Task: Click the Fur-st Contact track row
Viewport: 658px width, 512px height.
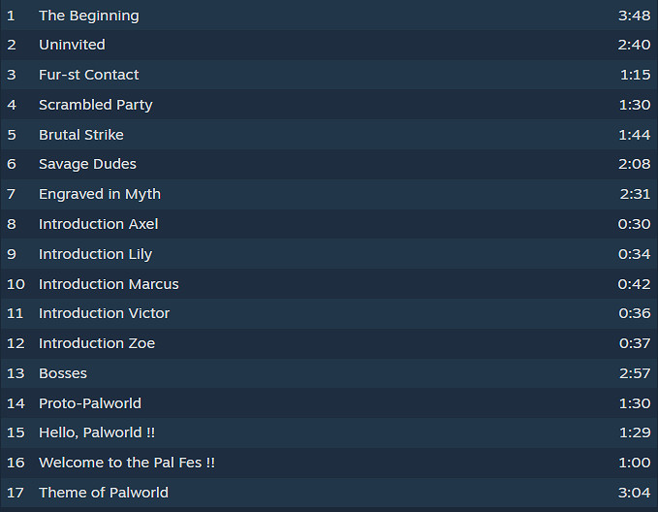Action: pyautogui.click(x=88, y=75)
